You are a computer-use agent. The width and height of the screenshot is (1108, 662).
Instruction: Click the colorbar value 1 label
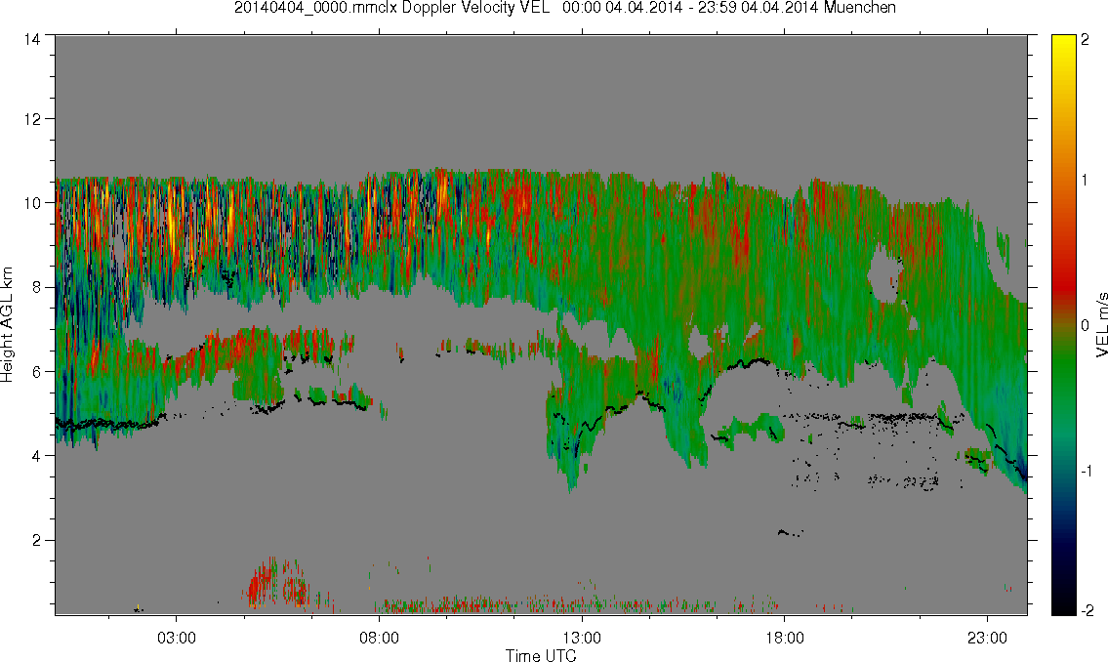pos(1086,181)
